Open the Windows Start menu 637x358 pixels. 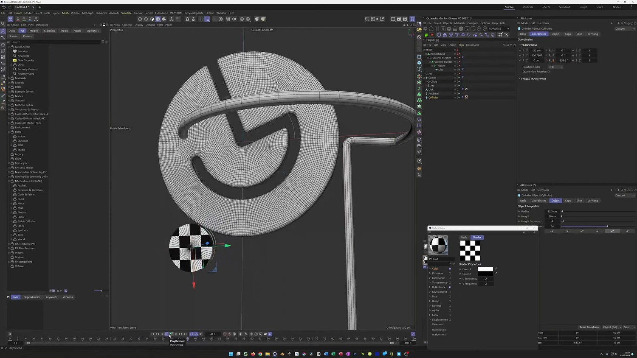[x=231, y=354]
